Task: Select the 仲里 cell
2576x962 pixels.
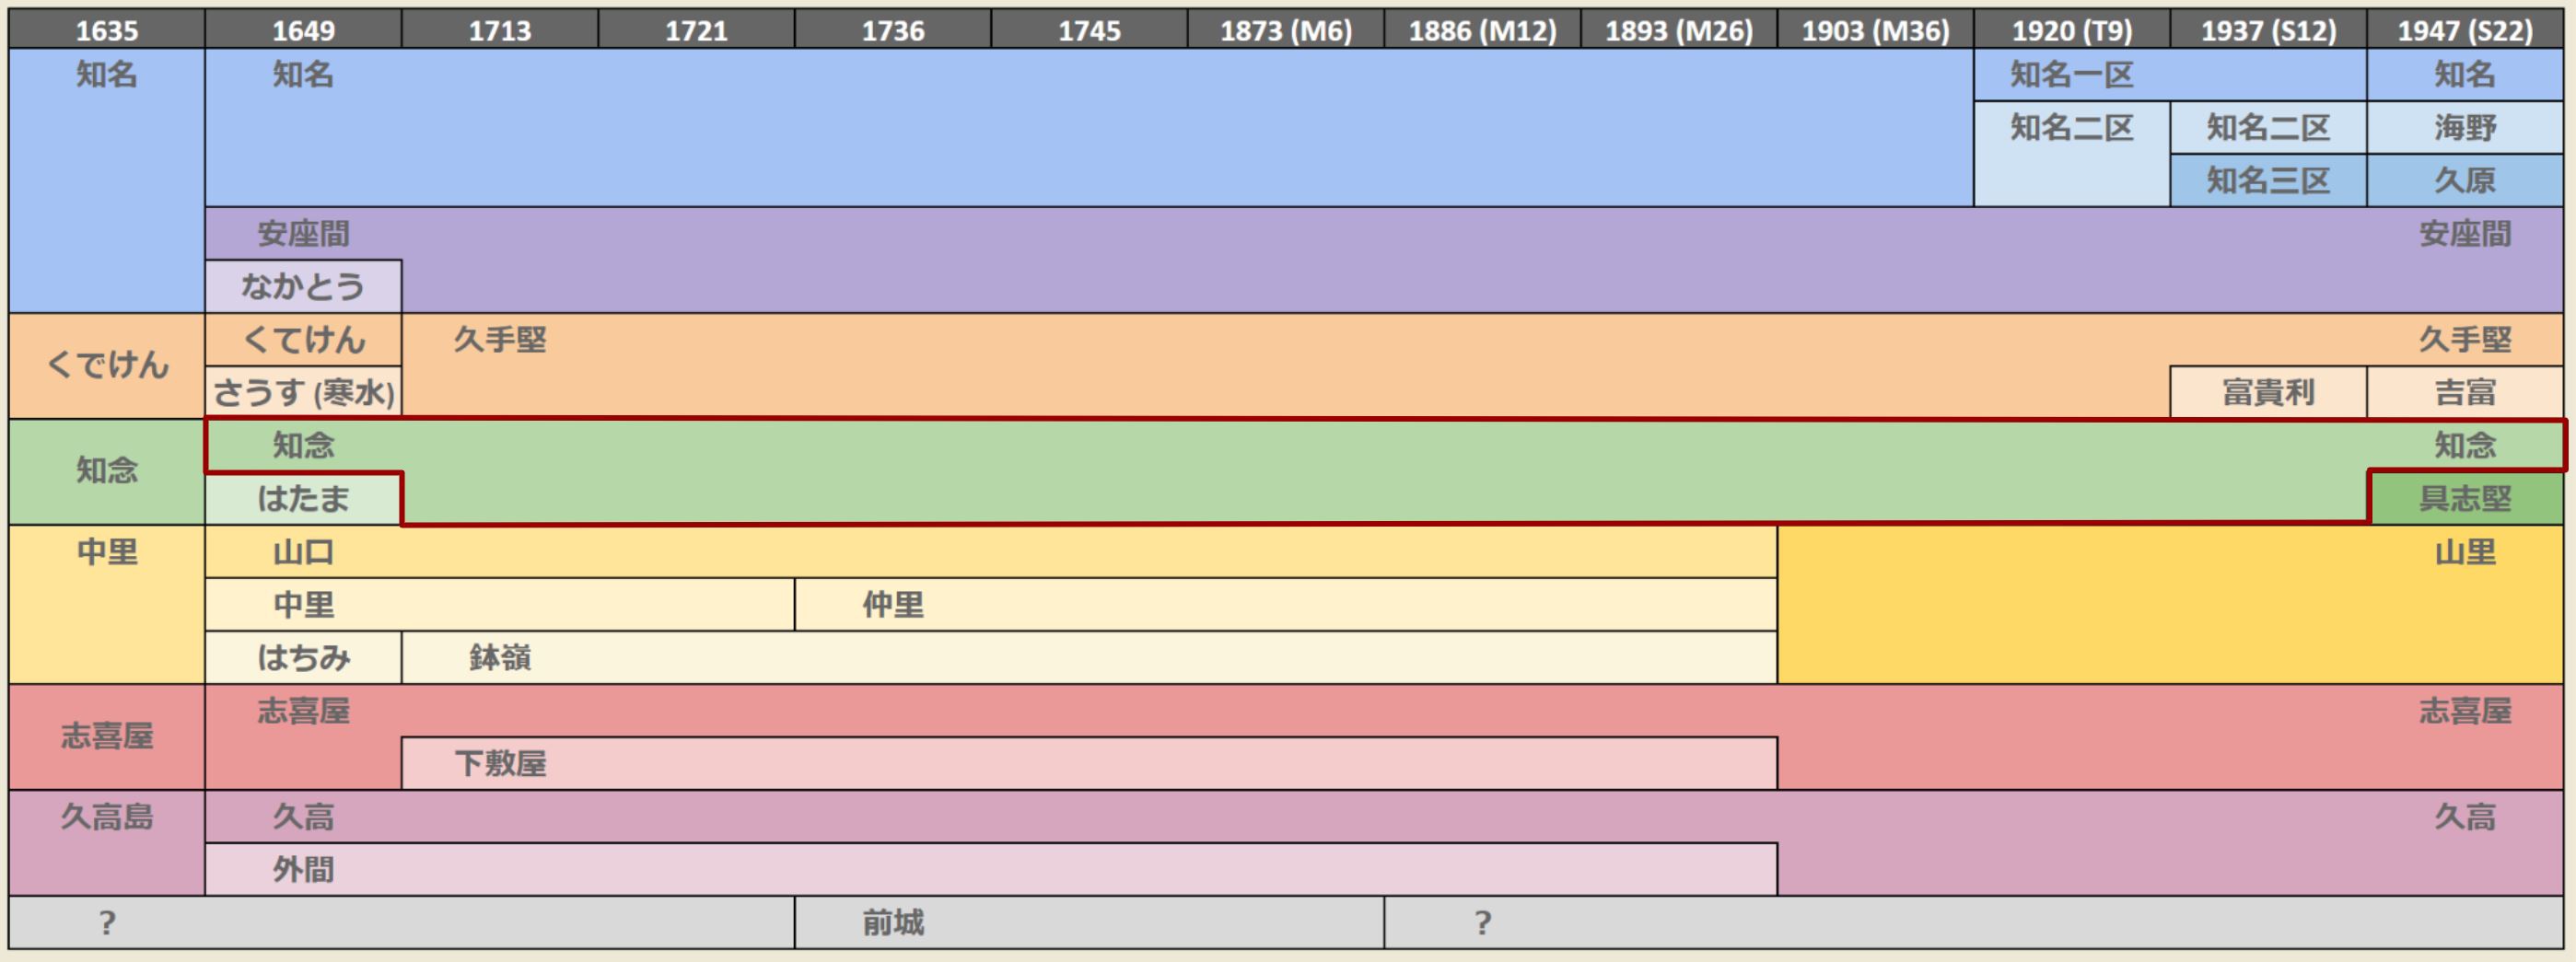Action: point(1286,605)
